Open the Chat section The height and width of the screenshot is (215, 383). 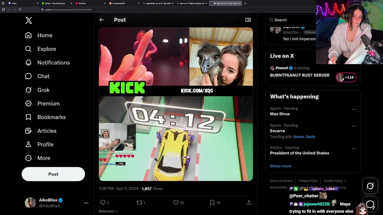(x=37, y=76)
